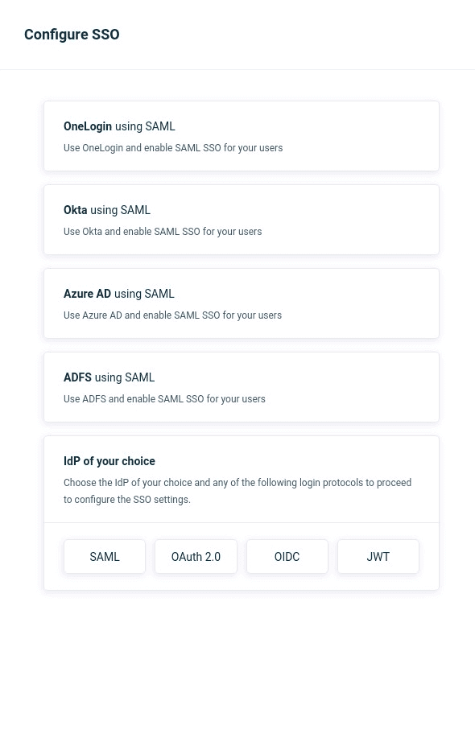The width and height of the screenshot is (475, 746).
Task: Click the bold Okta title text
Action: pos(75,210)
